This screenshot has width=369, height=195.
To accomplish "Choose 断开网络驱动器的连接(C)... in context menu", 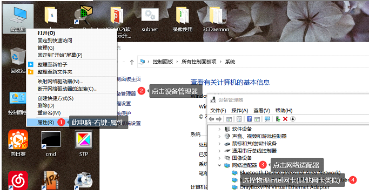I will pos(71,89).
